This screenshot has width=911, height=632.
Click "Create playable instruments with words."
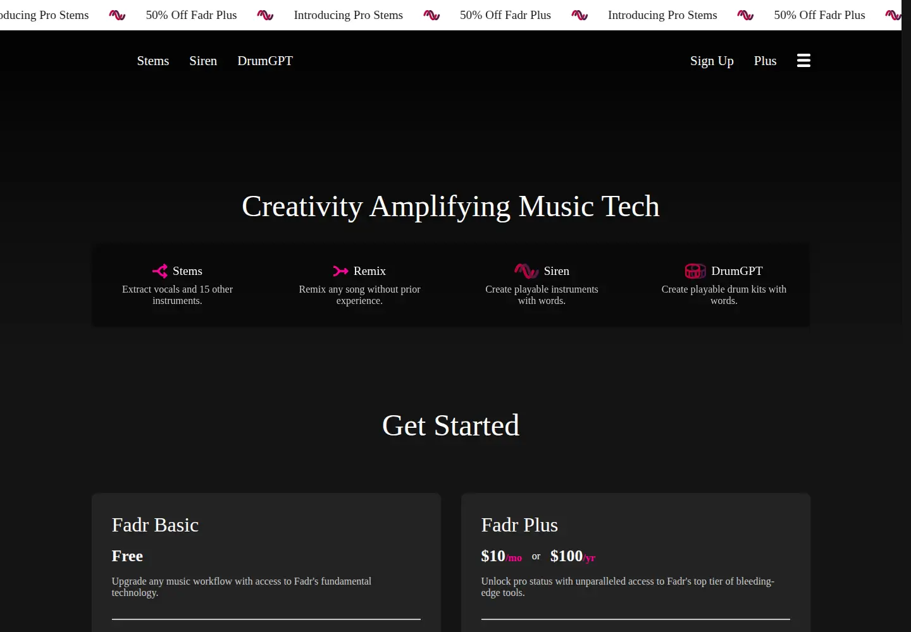542,295
